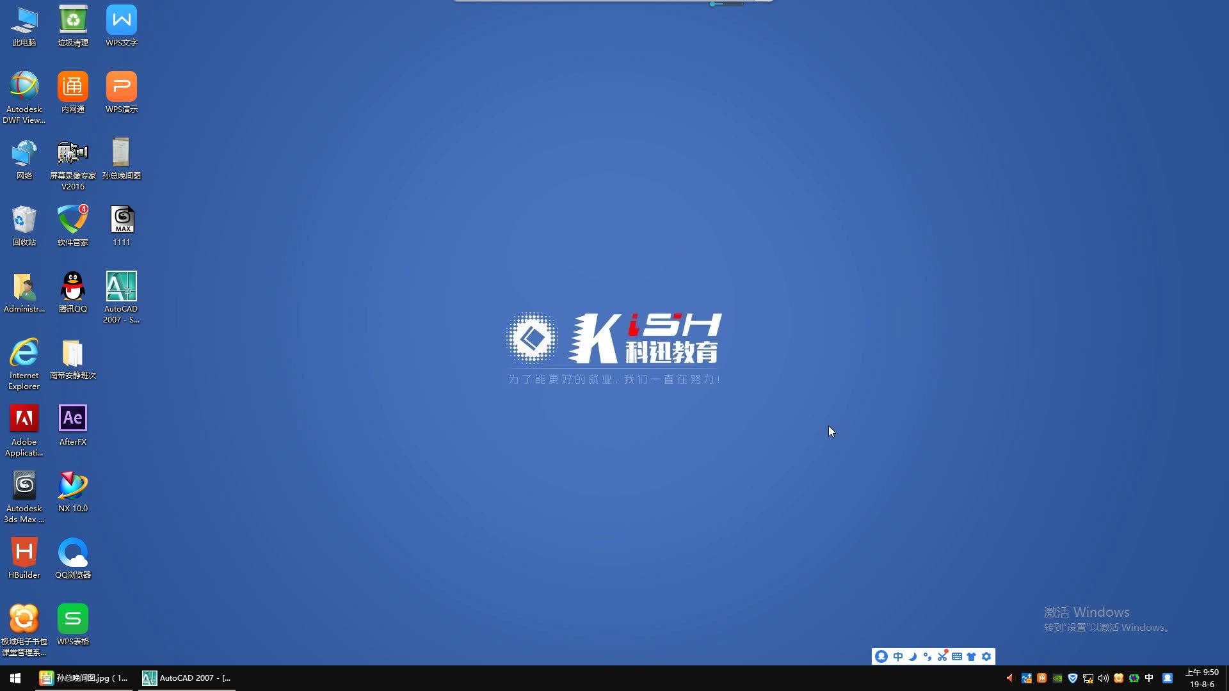Click the orange 极域 tray icon

[x=1119, y=678]
